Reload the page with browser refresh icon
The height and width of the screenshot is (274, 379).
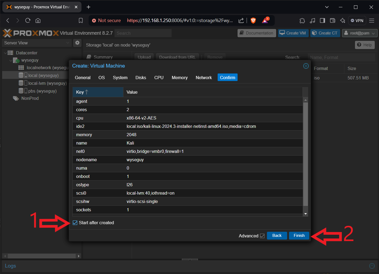28,20
